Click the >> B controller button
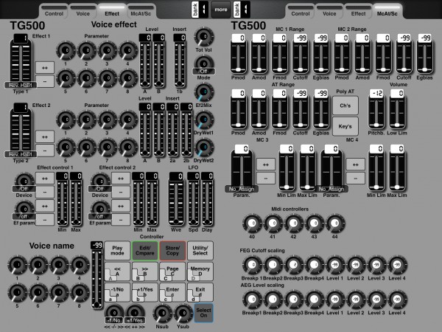The width and height of the screenshot is (442, 332). point(145,272)
